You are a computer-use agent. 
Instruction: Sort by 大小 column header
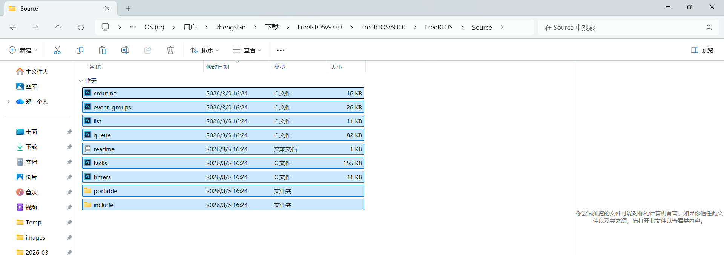point(336,67)
